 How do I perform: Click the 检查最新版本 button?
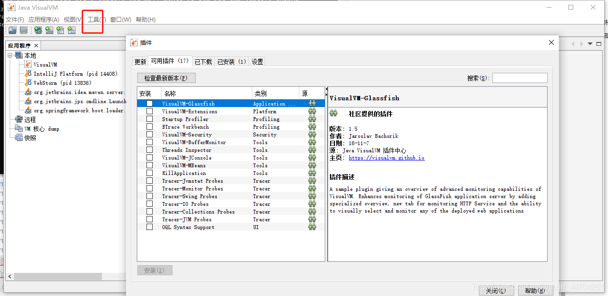tap(166, 78)
